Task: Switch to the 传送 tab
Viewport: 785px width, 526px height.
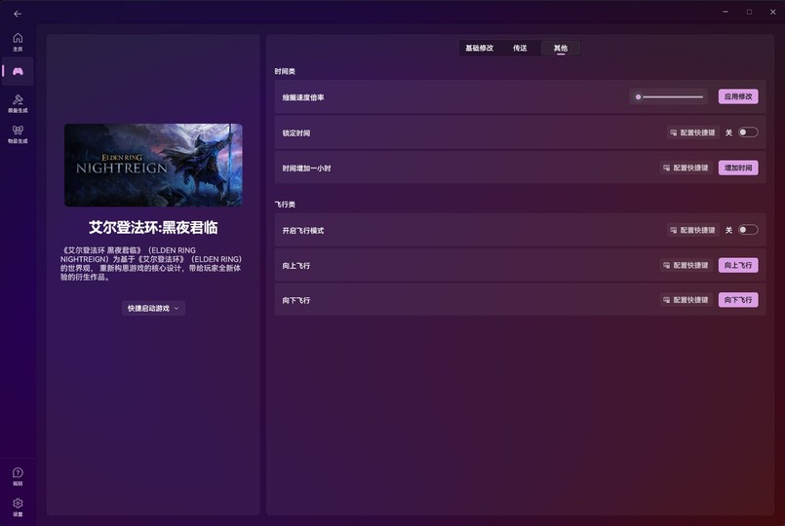Action: coord(520,48)
